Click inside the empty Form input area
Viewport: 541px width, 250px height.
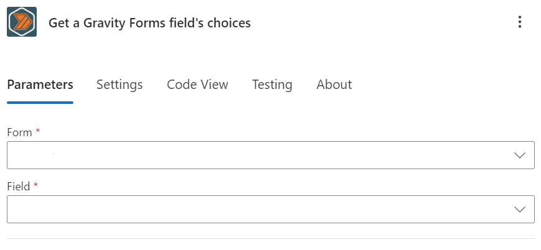[259, 155]
